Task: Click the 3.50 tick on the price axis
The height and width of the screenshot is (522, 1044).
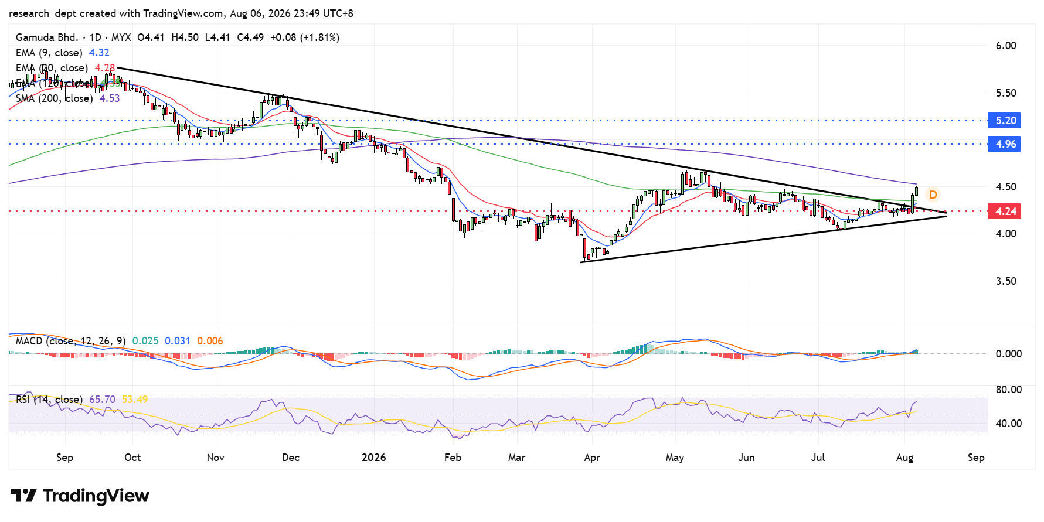Action: (x=1006, y=281)
